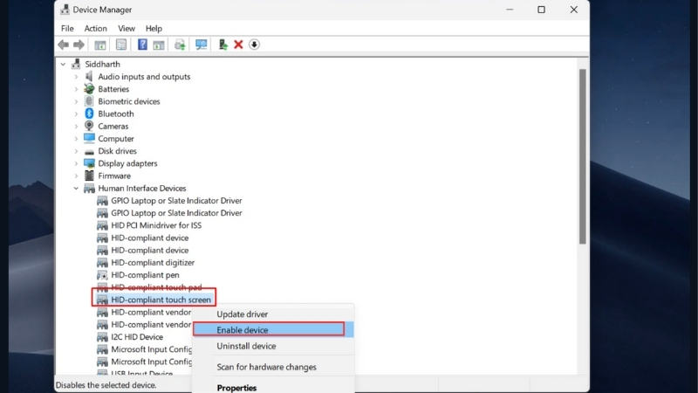The width and height of the screenshot is (698, 393).
Task: Click the Bluetooth category icon
Action: [x=89, y=114]
